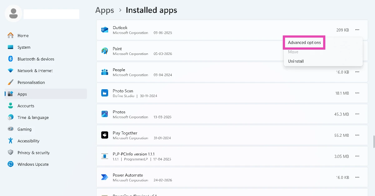The image size is (375, 196).
Task: Click the People app icon
Action: coord(105,72)
